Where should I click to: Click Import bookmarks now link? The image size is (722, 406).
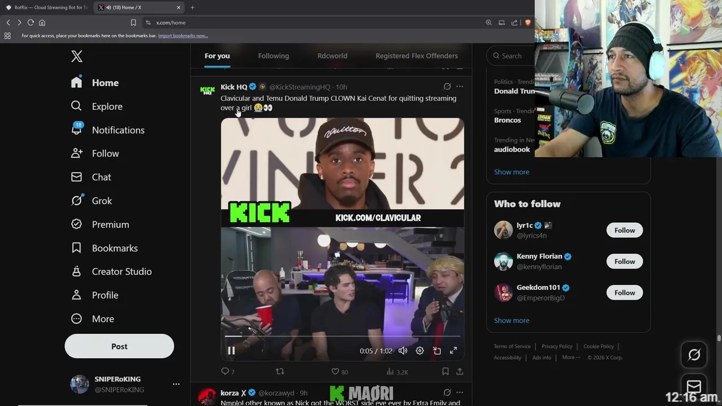tap(183, 36)
